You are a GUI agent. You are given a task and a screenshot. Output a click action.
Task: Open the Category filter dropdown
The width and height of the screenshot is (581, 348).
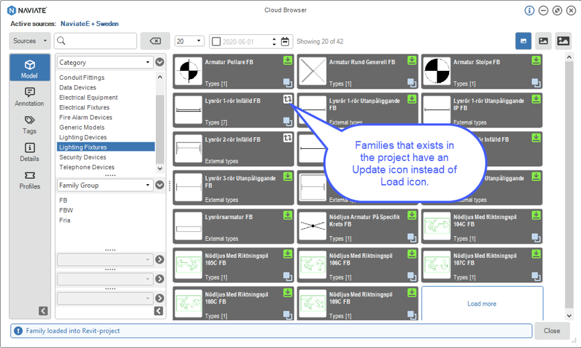(x=105, y=62)
